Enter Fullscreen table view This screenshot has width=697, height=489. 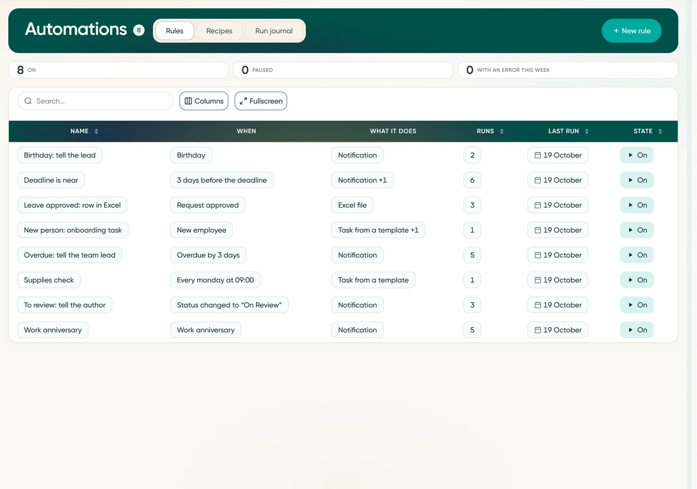[x=261, y=101]
